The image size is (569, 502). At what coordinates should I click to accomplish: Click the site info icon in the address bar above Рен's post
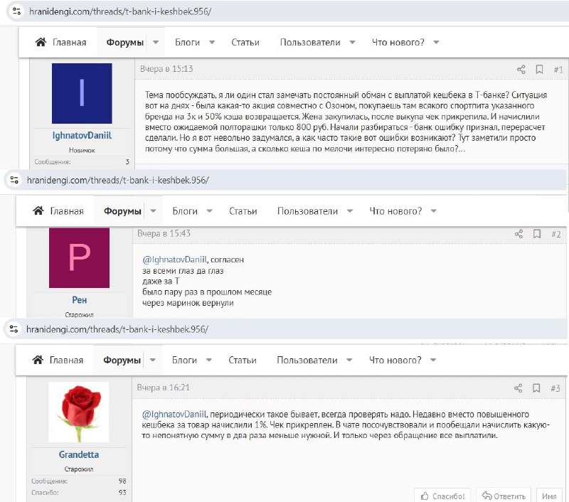pos(14,180)
